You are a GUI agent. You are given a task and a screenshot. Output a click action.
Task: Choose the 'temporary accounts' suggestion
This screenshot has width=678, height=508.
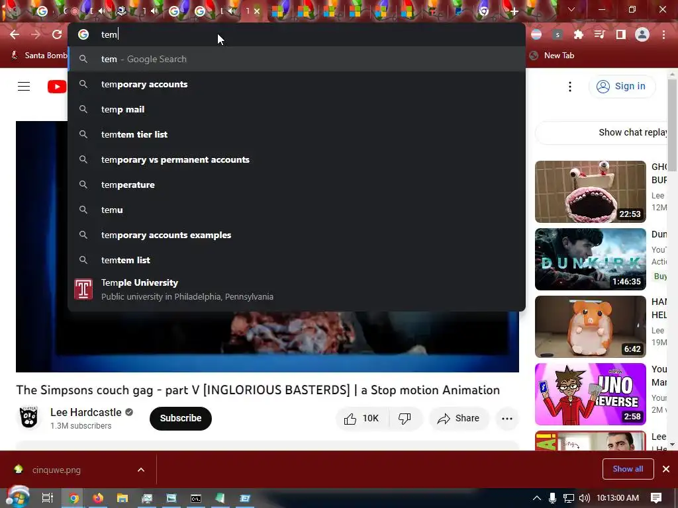click(x=296, y=84)
